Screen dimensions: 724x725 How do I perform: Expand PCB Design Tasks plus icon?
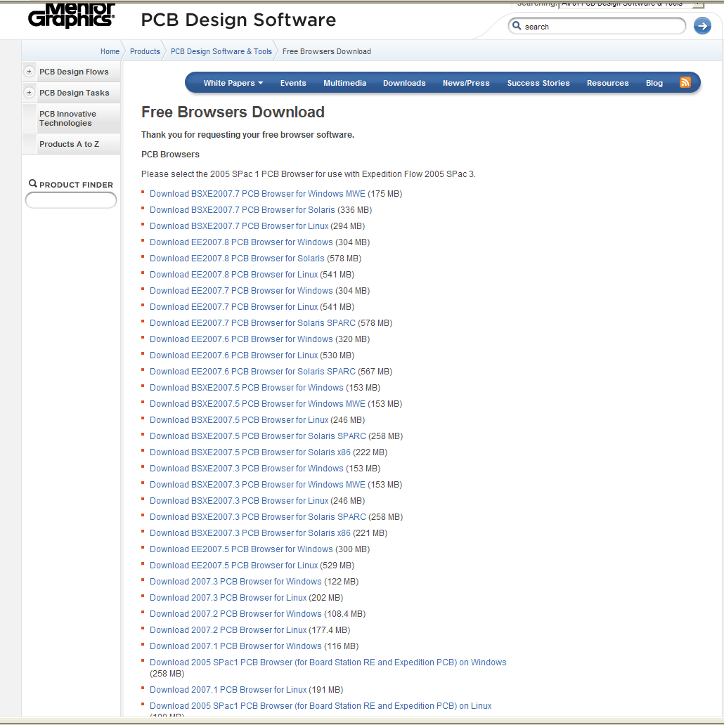tap(29, 93)
